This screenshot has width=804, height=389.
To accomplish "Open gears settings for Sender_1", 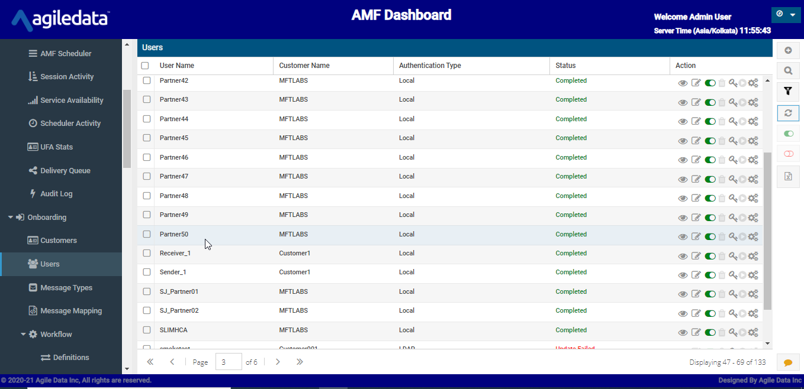I will [753, 275].
